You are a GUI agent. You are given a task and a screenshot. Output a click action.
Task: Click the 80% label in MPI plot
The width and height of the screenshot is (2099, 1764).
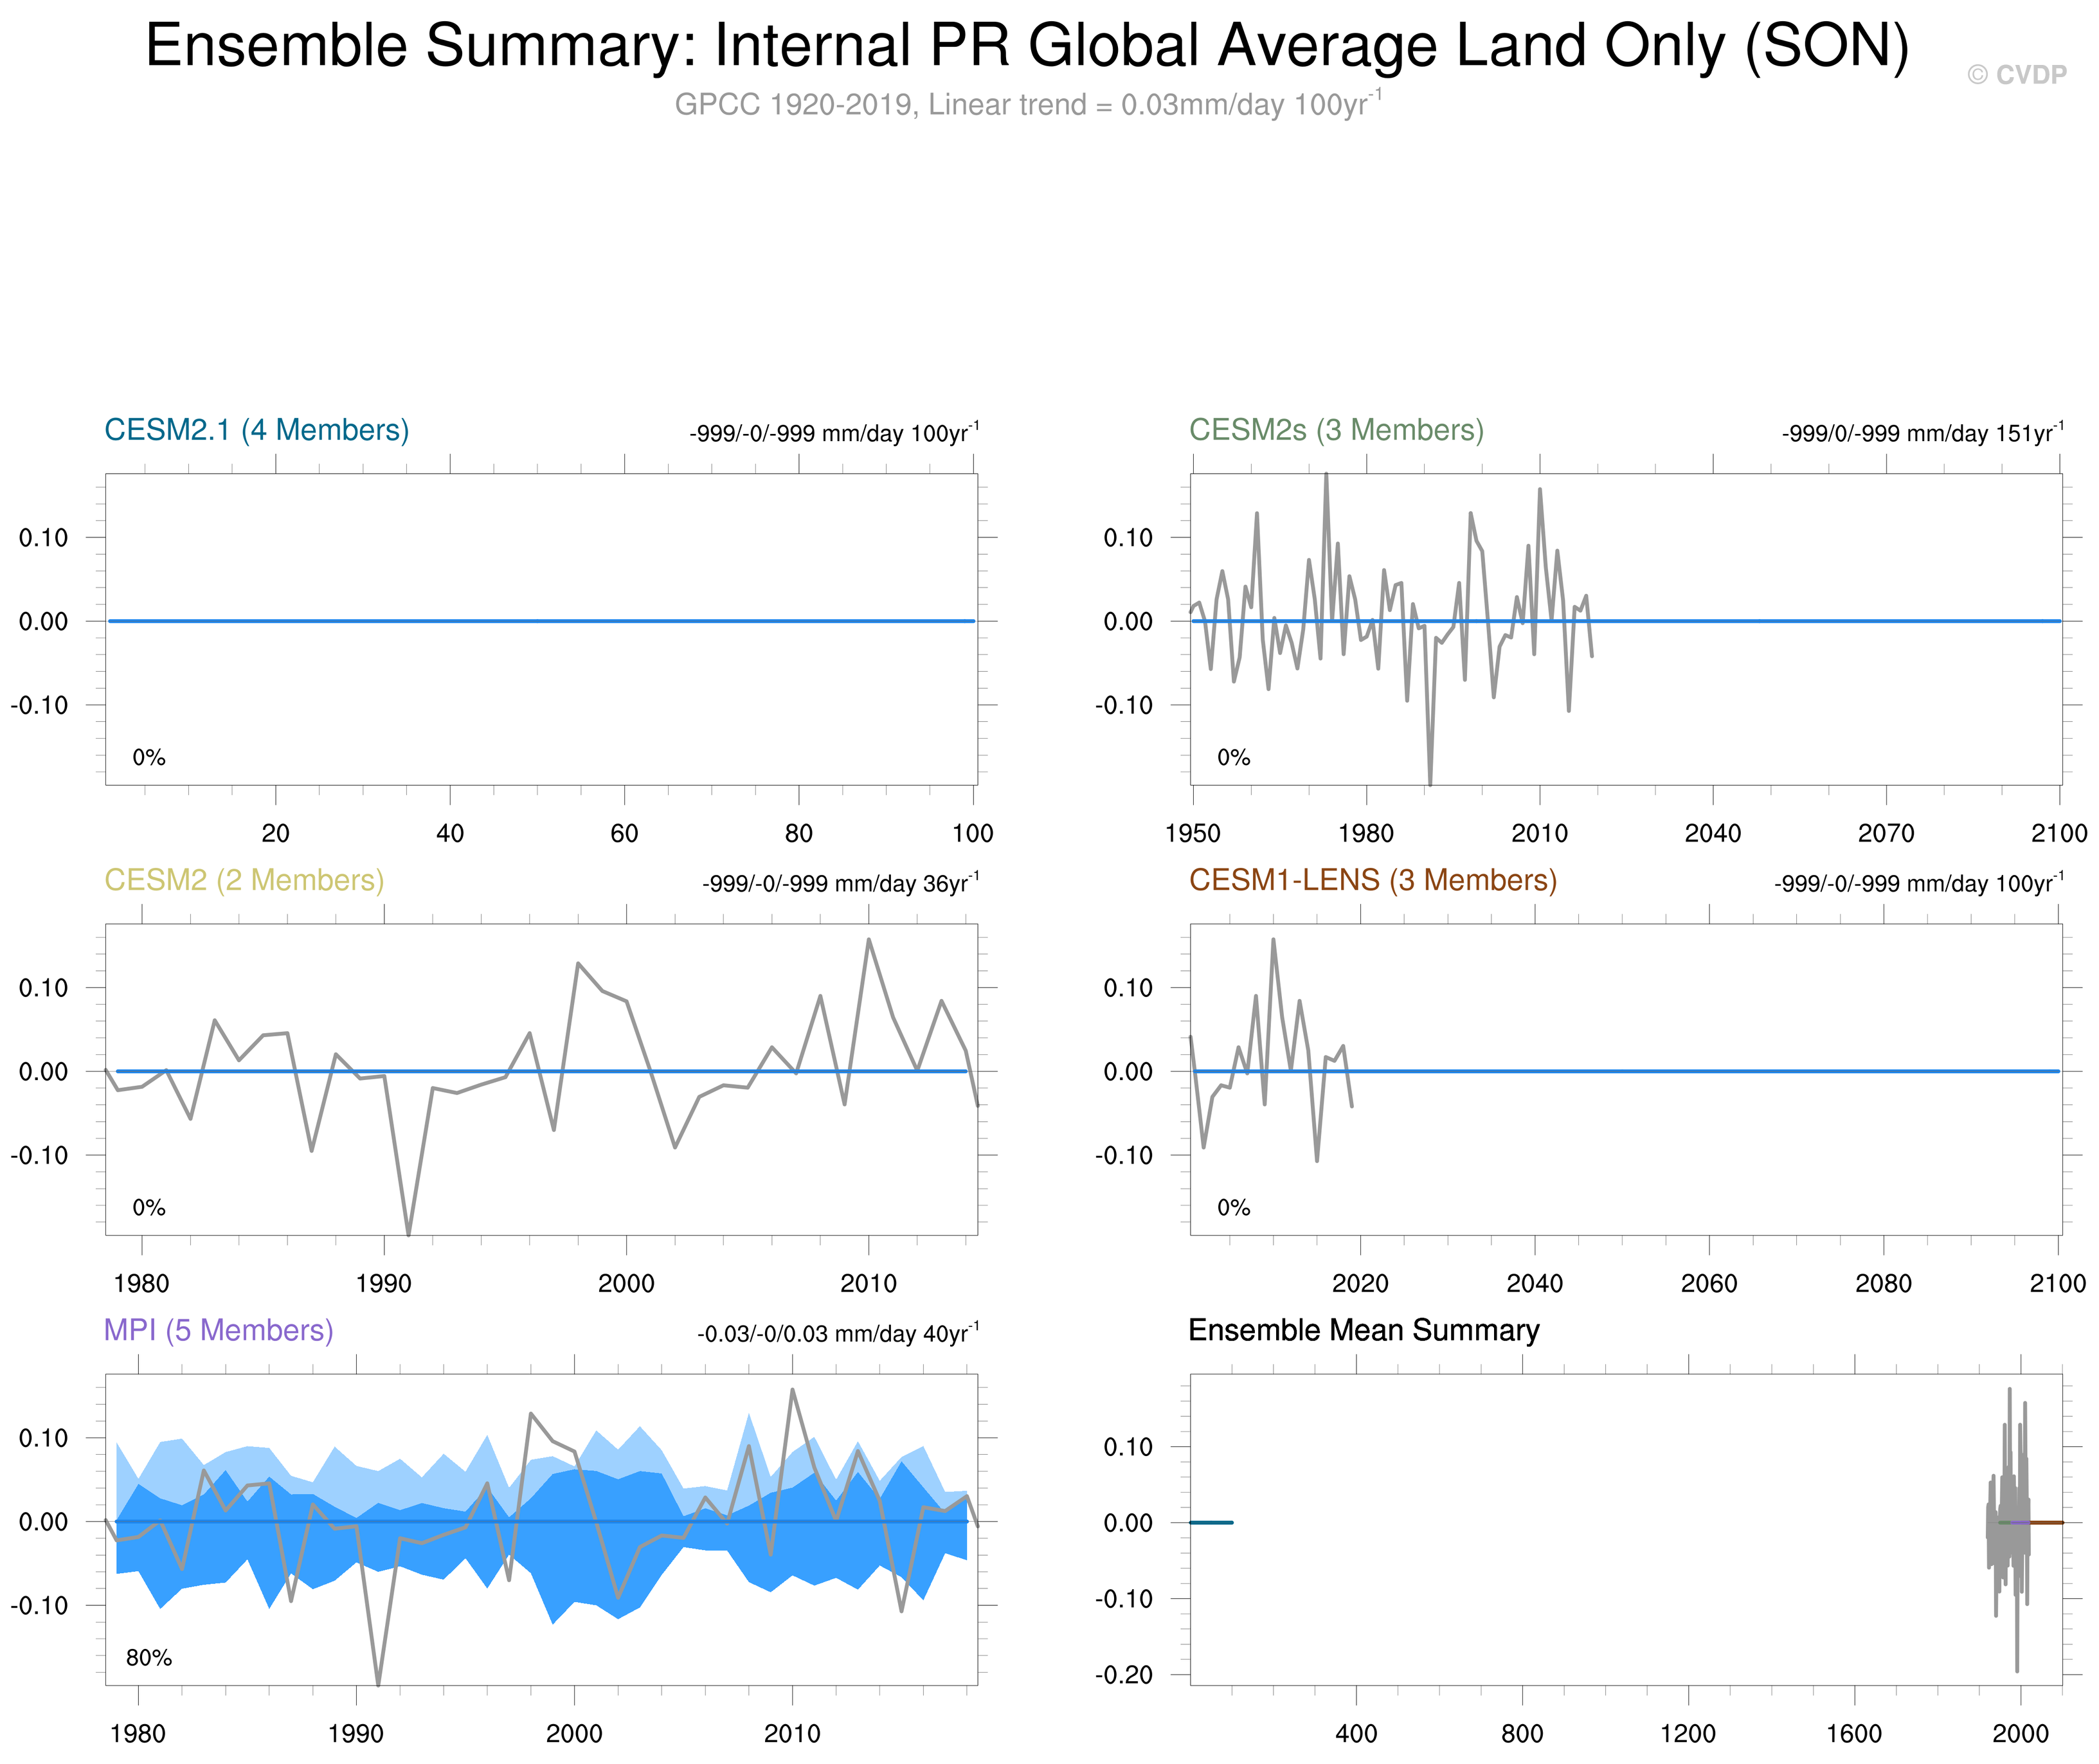[x=149, y=1658]
